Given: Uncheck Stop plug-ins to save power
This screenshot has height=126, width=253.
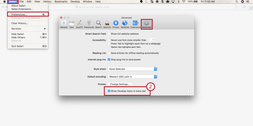Looking at the screenshot, I should tap(109, 60).
